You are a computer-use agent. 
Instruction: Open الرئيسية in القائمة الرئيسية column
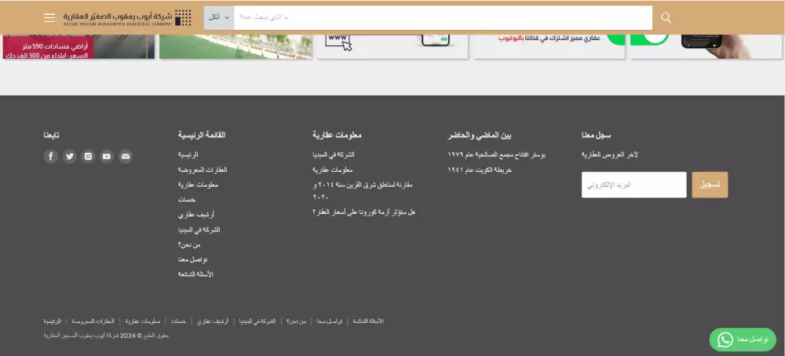coord(188,155)
